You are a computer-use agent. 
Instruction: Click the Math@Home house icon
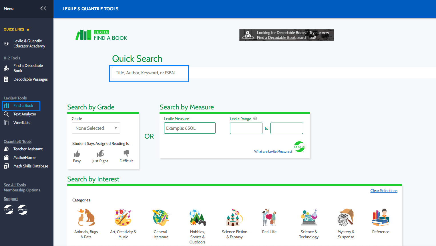point(6,157)
